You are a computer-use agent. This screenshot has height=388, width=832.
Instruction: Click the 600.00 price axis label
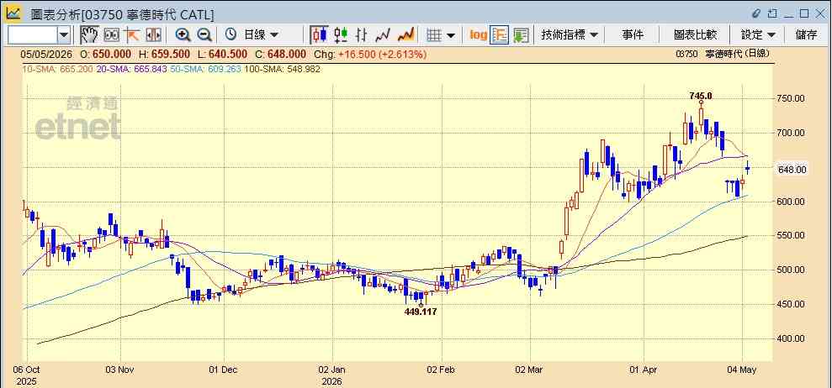792,202
